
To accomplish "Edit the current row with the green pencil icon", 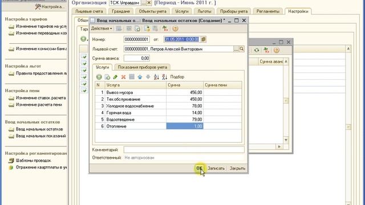I will [x=115, y=77].
